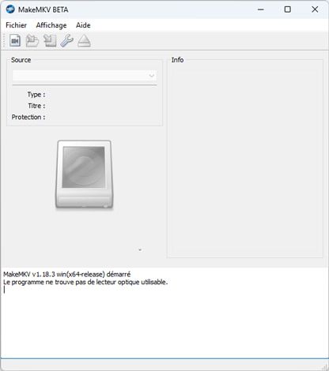Image resolution: width=329 pixels, height=371 pixels.
Task: Click the Source group heading
Action: pos(21,60)
